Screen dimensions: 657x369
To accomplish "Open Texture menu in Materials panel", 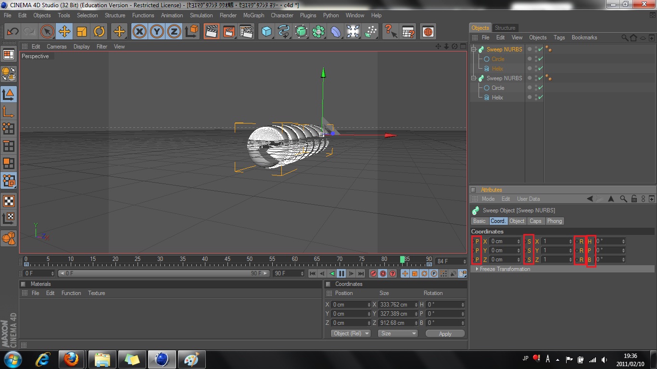I will point(96,293).
